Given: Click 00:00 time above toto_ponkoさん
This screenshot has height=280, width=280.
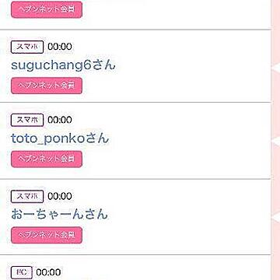Looking at the screenshot, I should pyautogui.click(x=60, y=120).
